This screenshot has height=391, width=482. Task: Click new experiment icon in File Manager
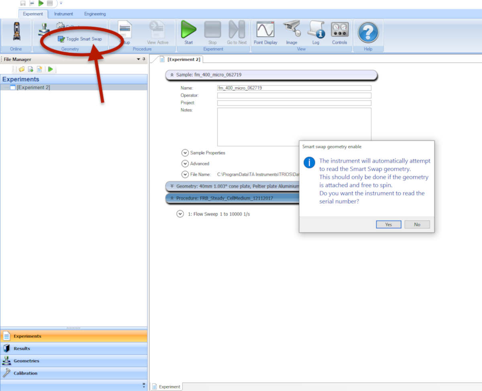[x=31, y=69]
